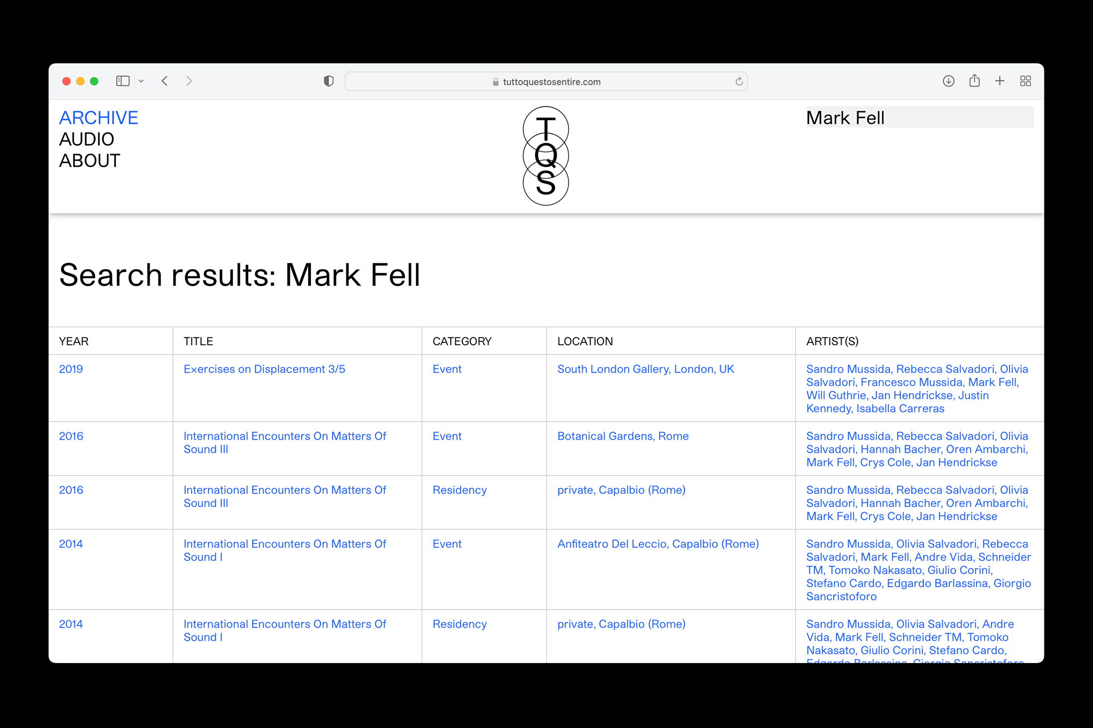
Task: Click the Anfiteatro Del Leccio location link
Action: [657, 544]
